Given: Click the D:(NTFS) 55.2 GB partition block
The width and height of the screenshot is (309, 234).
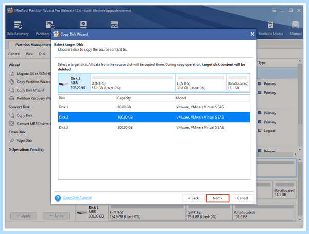Looking at the screenshot, I should tap(133, 83).
